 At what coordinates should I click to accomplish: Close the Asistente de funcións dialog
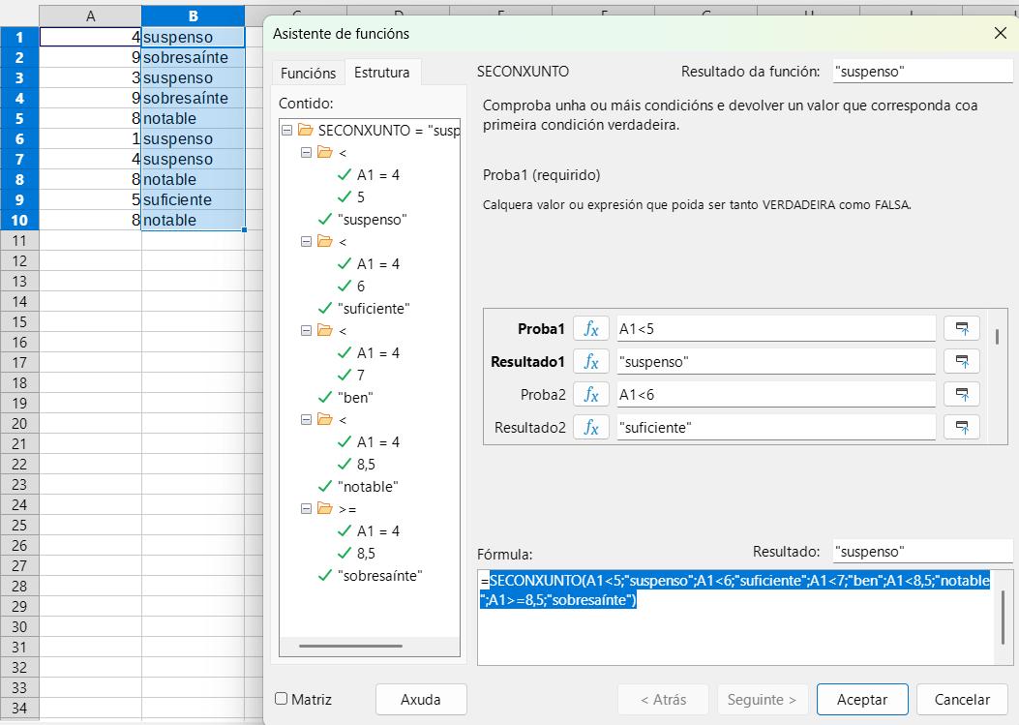click(x=1001, y=33)
